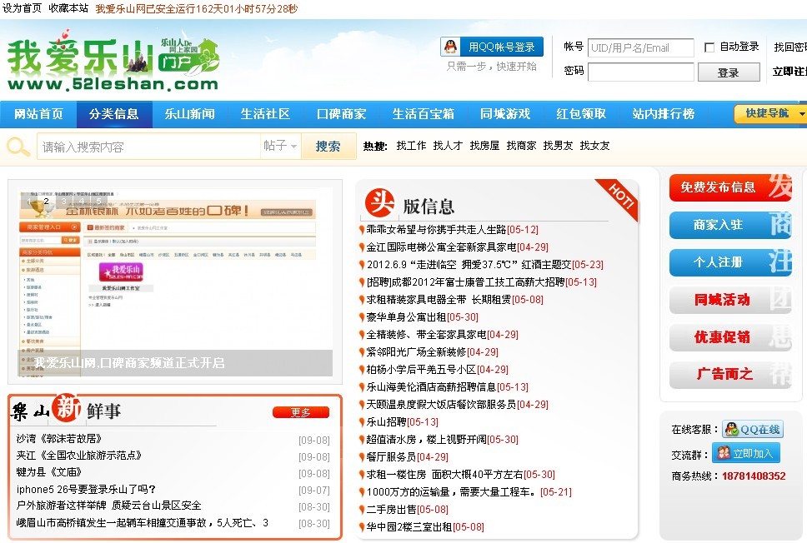
Task: Click the red 头 headline icon
Action: (x=379, y=202)
